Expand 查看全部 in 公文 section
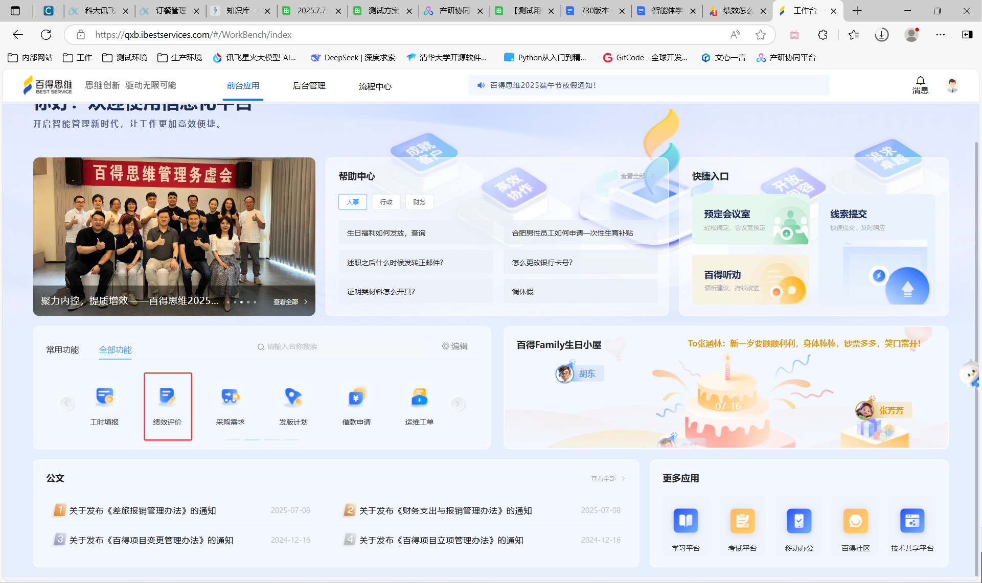982x583 pixels. [x=608, y=478]
